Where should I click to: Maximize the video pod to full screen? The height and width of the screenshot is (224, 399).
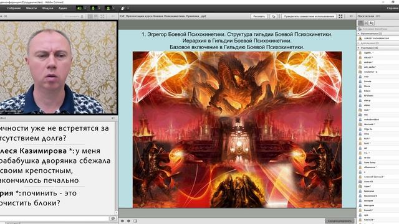tap(102, 16)
